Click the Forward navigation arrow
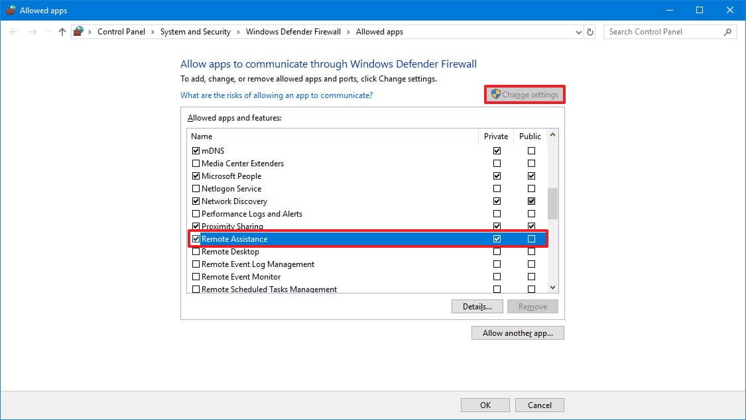The height and width of the screenshot is (420, 746). 32,32
